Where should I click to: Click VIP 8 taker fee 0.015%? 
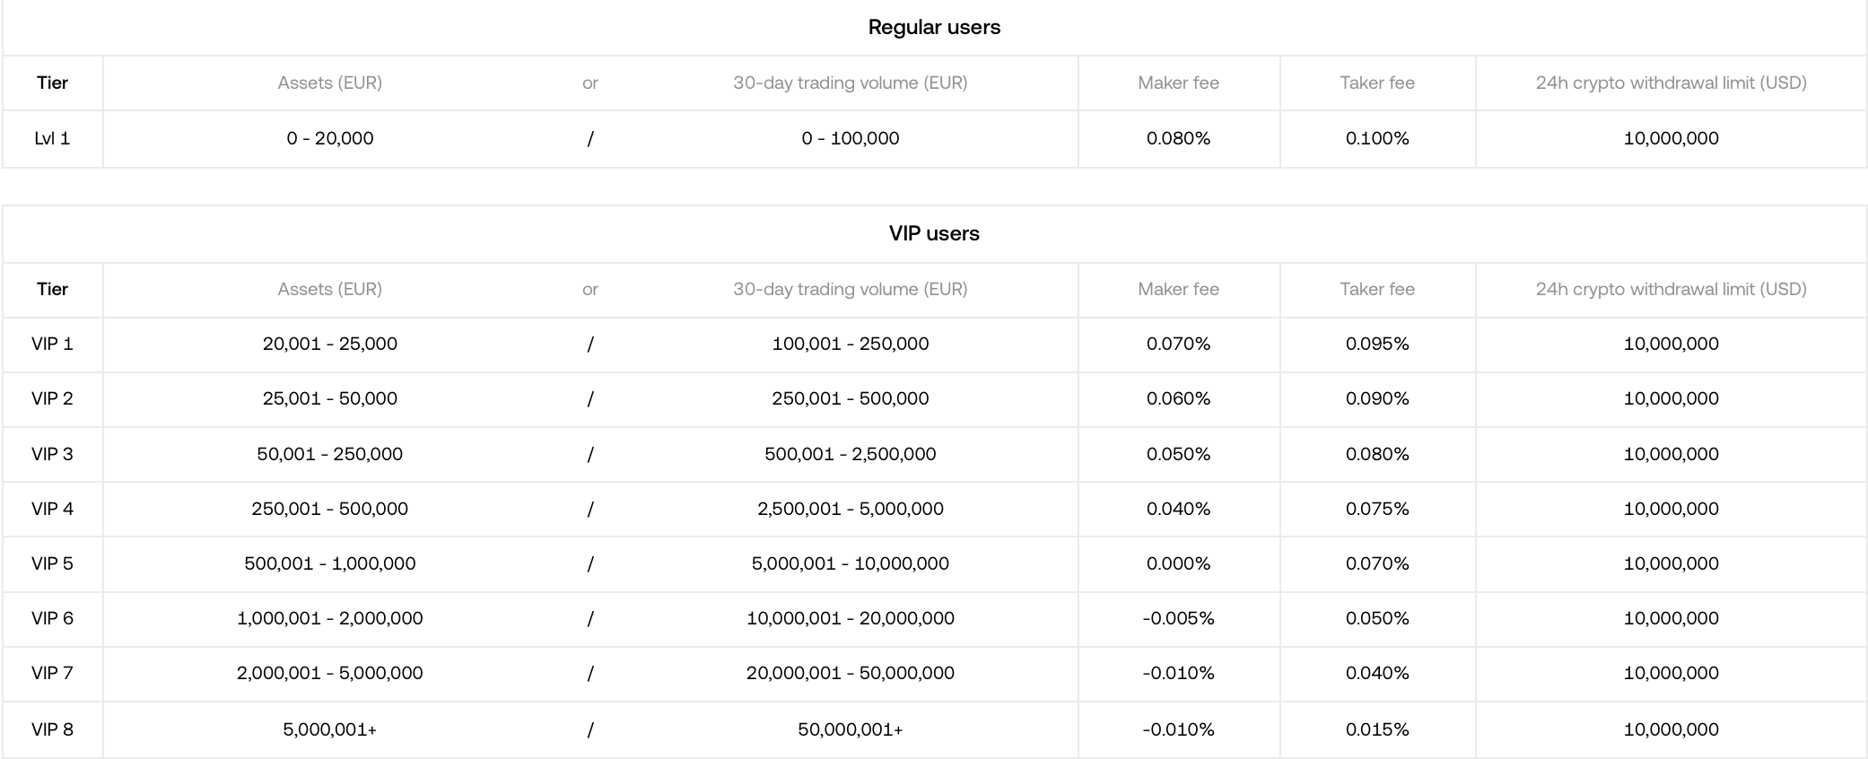tap(1377, 729)
